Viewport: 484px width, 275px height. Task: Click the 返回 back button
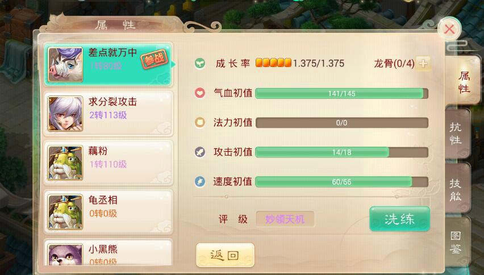pyautogui.click(x=225, y=255)
